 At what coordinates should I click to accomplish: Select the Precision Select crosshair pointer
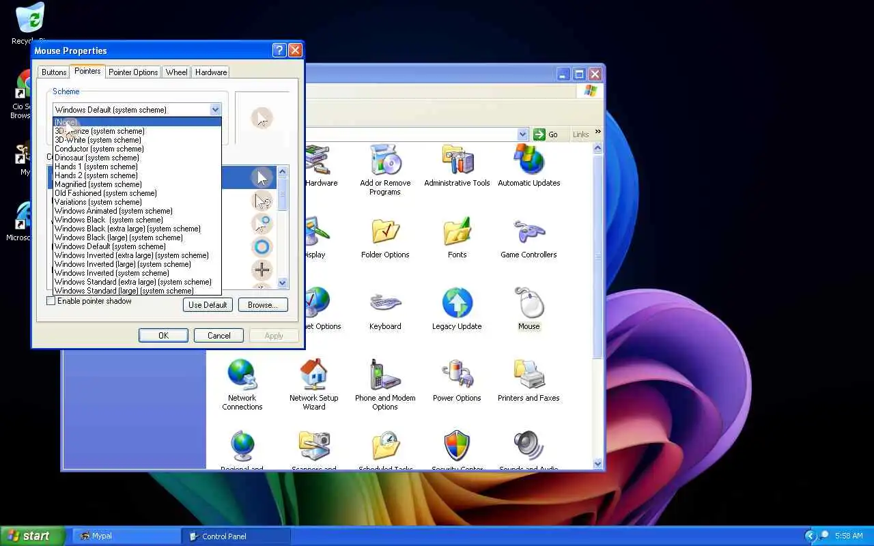pos(262,270)
